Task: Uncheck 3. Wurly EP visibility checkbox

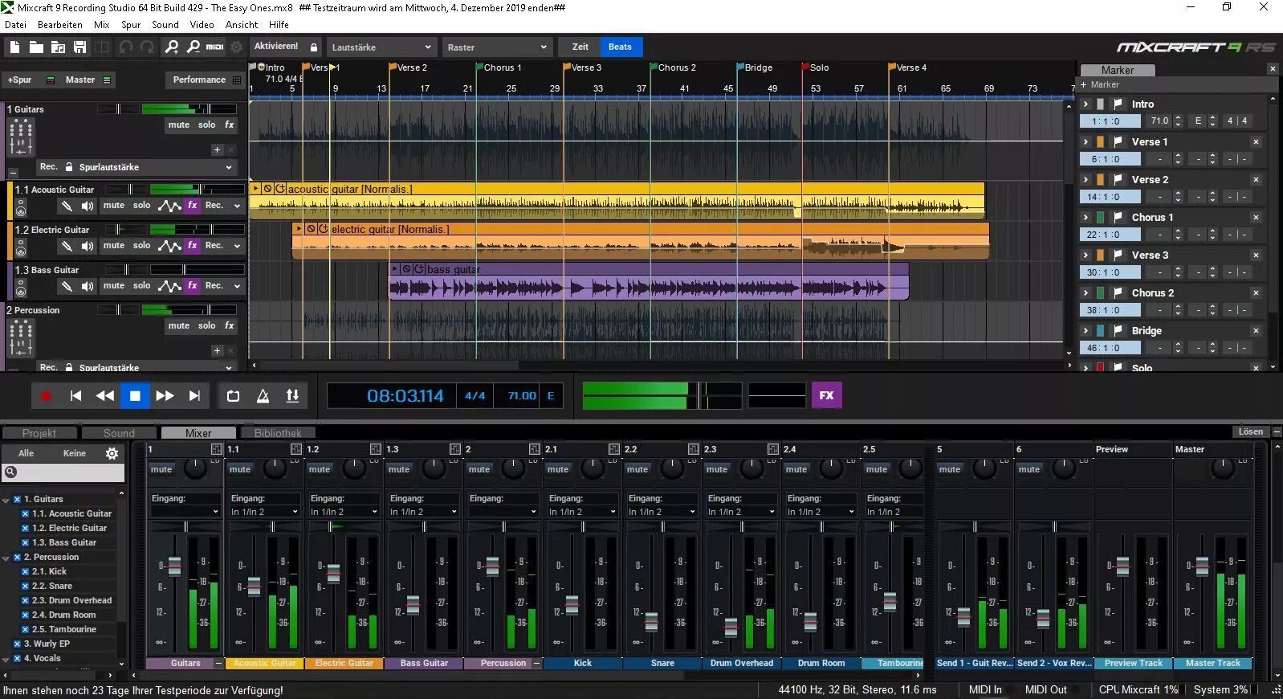Action: pos(17,644)
